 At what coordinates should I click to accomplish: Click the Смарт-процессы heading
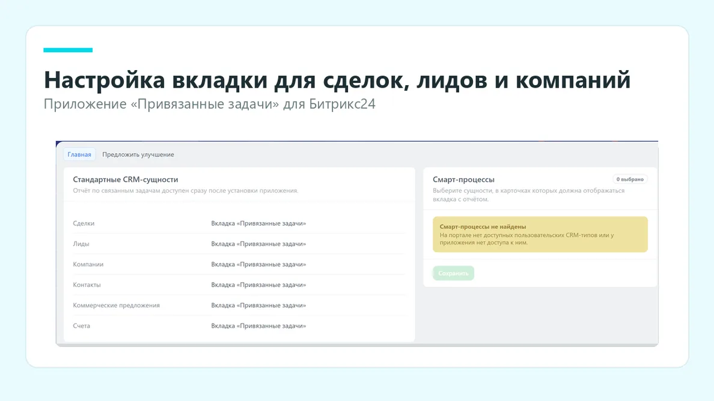[463, 179]
